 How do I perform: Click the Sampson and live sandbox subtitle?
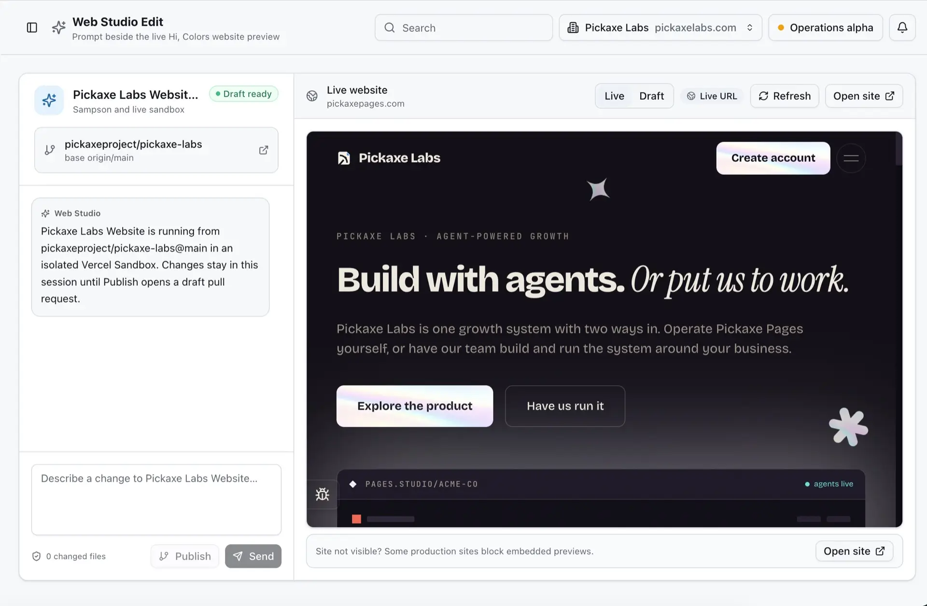[128, 110]
